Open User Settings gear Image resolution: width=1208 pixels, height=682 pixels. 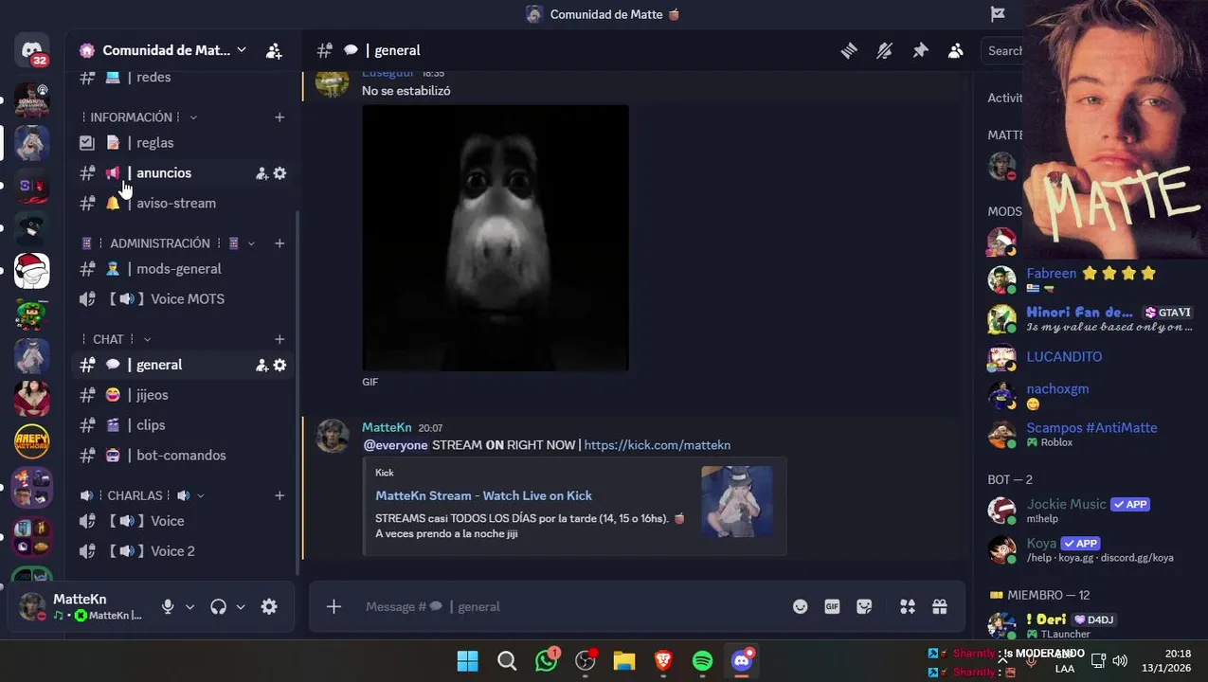pyautogui.click(x=269, y=607)
